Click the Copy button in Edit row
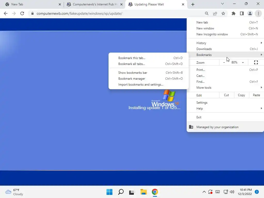Screen dimensions: 264x198 (x=241, y=95)
